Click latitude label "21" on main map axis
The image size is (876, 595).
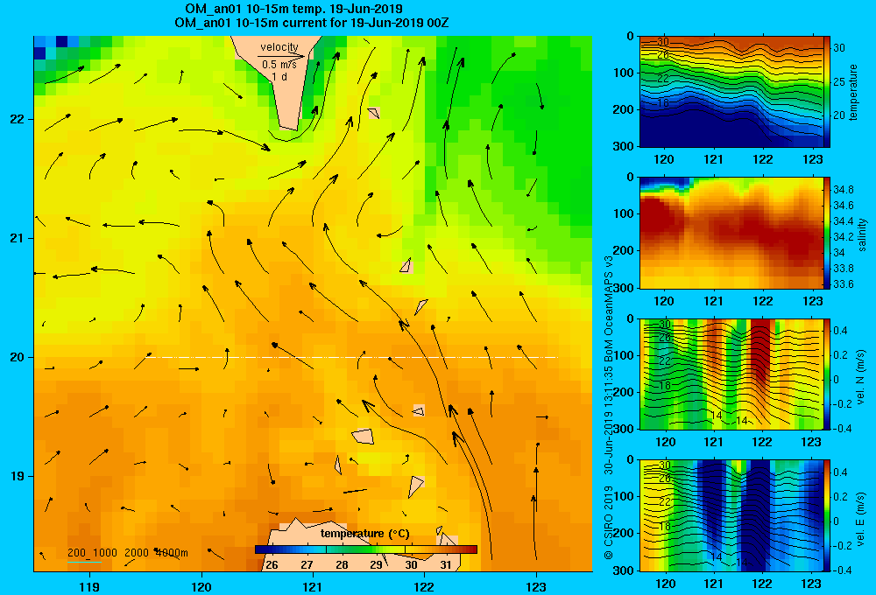coord(17,238)
